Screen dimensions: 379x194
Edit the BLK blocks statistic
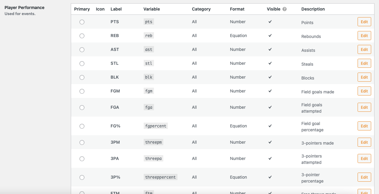click(364, 77)
